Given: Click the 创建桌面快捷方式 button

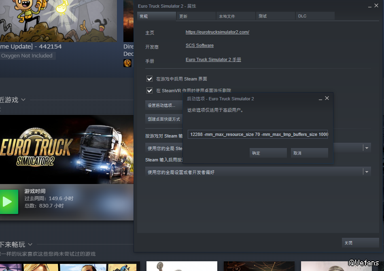Looking at the screenshot, I should pos(164,119).
